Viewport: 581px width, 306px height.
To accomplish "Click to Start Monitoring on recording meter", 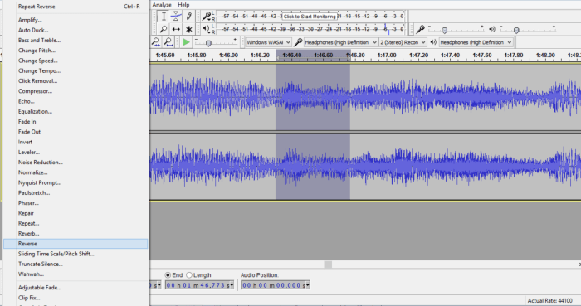I will [x=310, y=17].
